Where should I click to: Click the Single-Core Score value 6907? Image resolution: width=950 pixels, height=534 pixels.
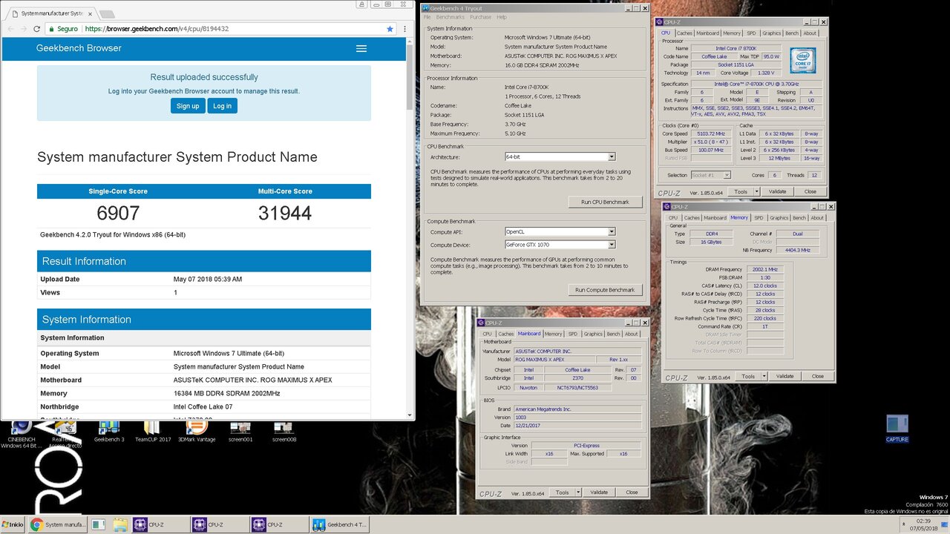[x=118, y=214]
